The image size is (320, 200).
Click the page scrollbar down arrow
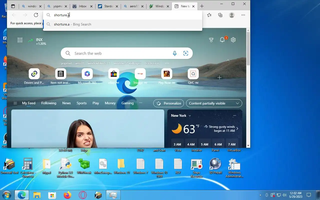click(248, 145)
